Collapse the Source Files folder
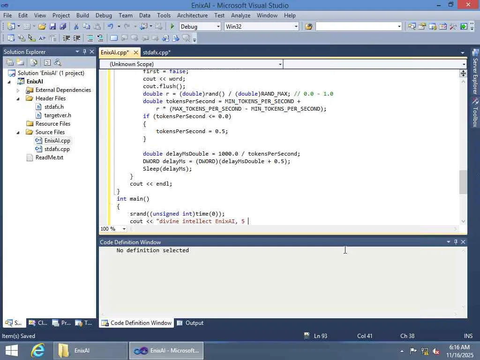 pos(18,132)
